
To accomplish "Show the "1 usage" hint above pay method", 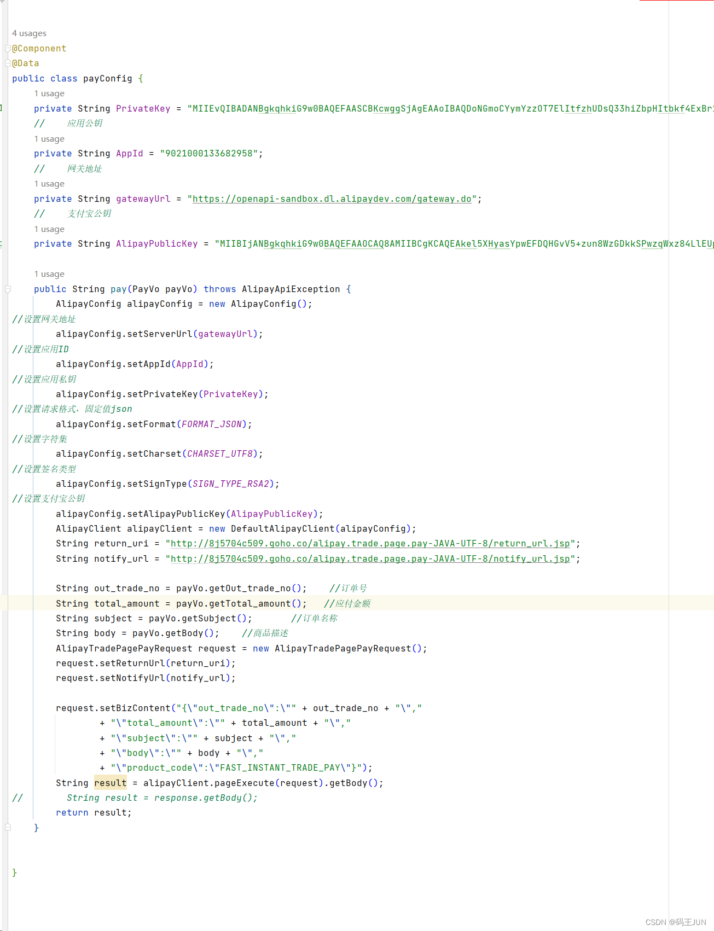I will pos(49,274).
